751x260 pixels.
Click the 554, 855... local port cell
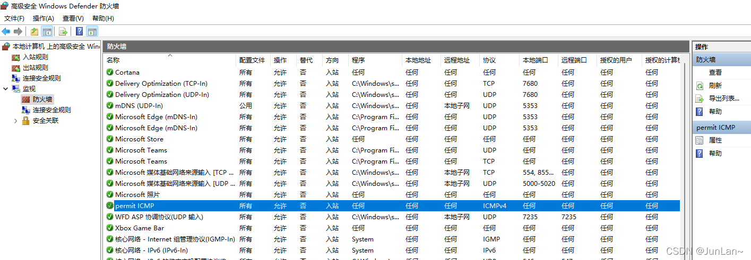coord(539,172)
